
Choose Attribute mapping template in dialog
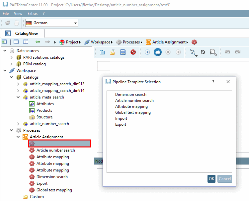tap(131, 106)
